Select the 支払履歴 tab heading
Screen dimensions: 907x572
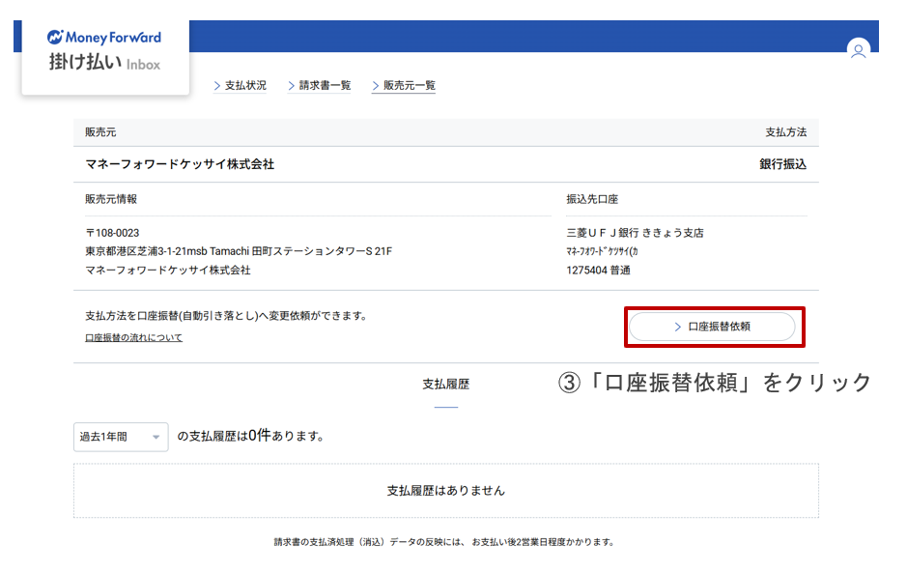coord(445,385)
